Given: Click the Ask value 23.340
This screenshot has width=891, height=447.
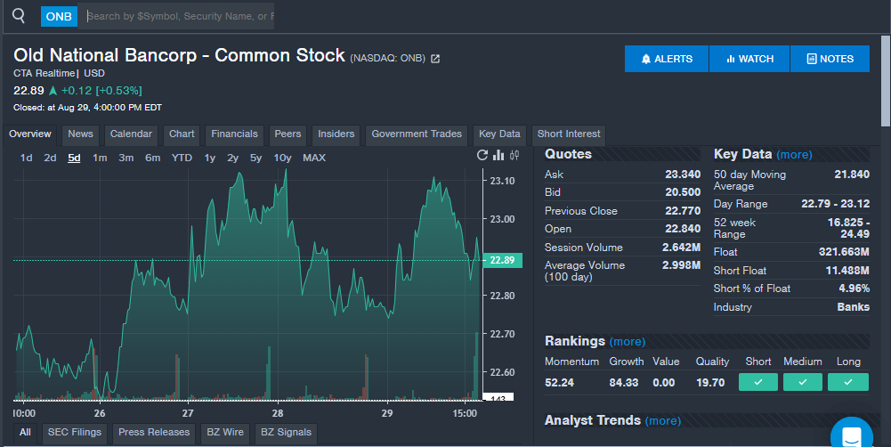Looking at the screenshot, I should click(x=683, y=175).
